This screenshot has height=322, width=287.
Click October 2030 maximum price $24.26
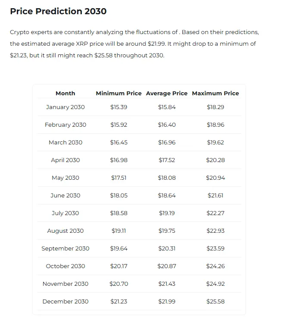pos(215,266)
